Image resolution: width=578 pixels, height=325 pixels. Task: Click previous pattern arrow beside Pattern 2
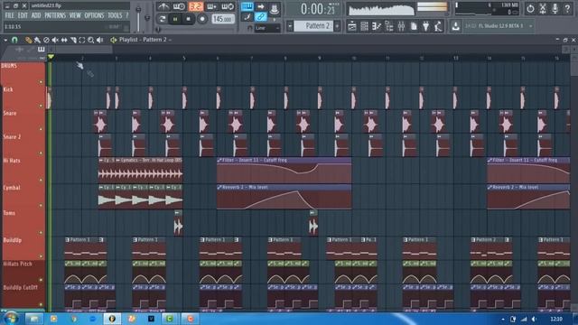pos(290,26)
